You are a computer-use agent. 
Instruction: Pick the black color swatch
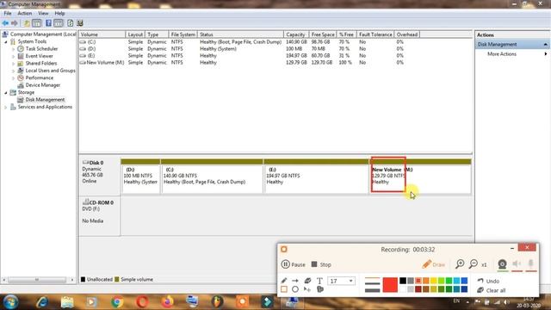coord(403,281)
